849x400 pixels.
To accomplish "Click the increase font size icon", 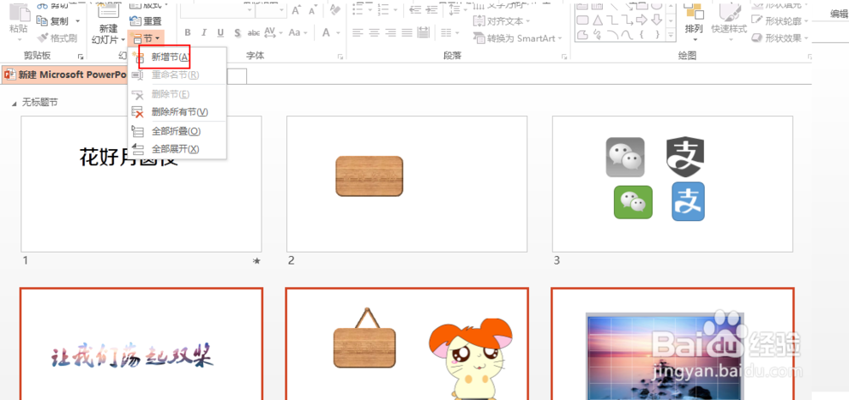I will [x=296, y=10].
